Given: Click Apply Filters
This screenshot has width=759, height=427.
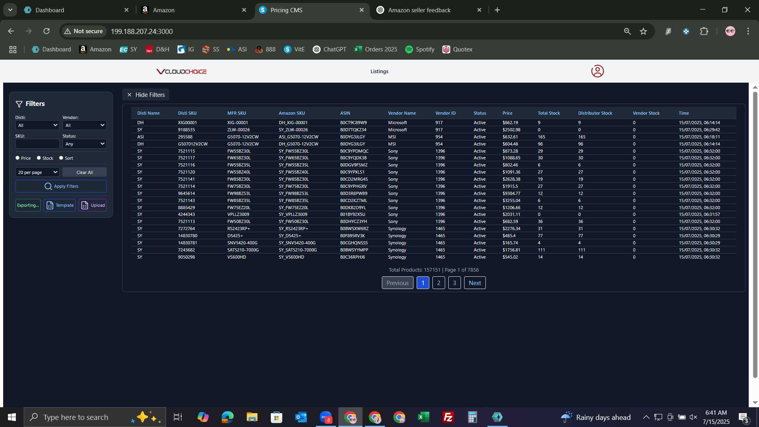Looking at the screenshot, I should coord(61,186).
